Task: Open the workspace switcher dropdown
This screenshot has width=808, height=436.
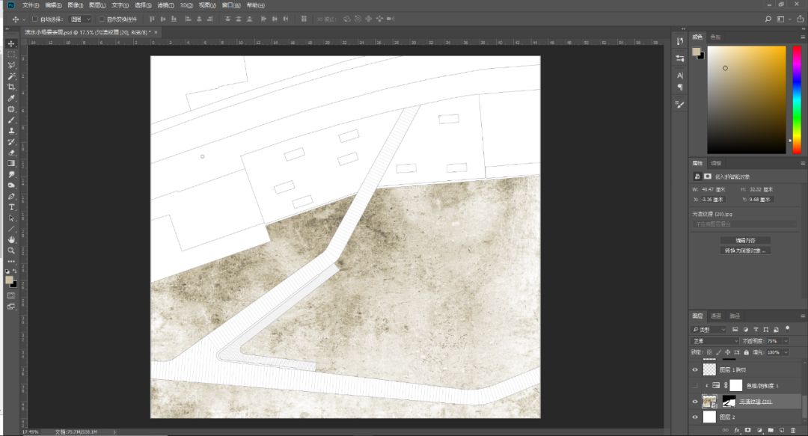Action: pyautogui.click(x=783, y=19)
